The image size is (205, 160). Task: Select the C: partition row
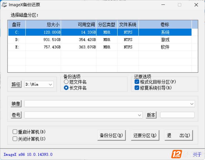[x=100, y=32]
